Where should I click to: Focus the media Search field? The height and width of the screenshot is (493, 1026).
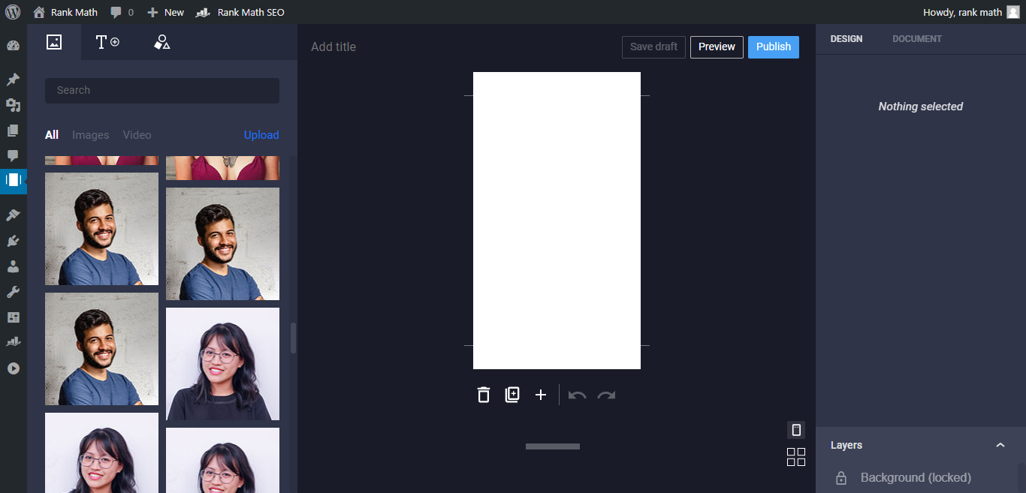(x=162, y=91)
